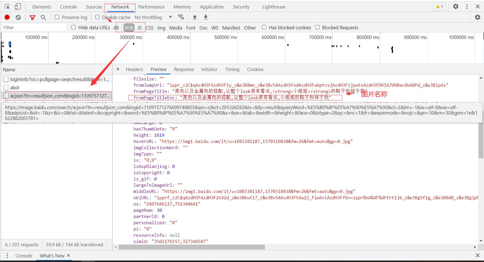This screenshot has height=262, width=484.
Task: Go to the Application panel
Action: tap(212, 7)
